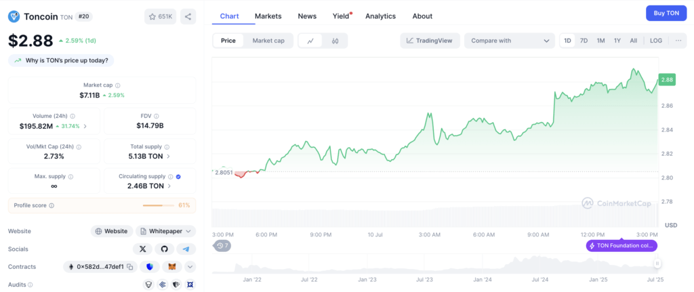Open the first audit provider icon
The image size is (694, 292).
tap(148, 285)
